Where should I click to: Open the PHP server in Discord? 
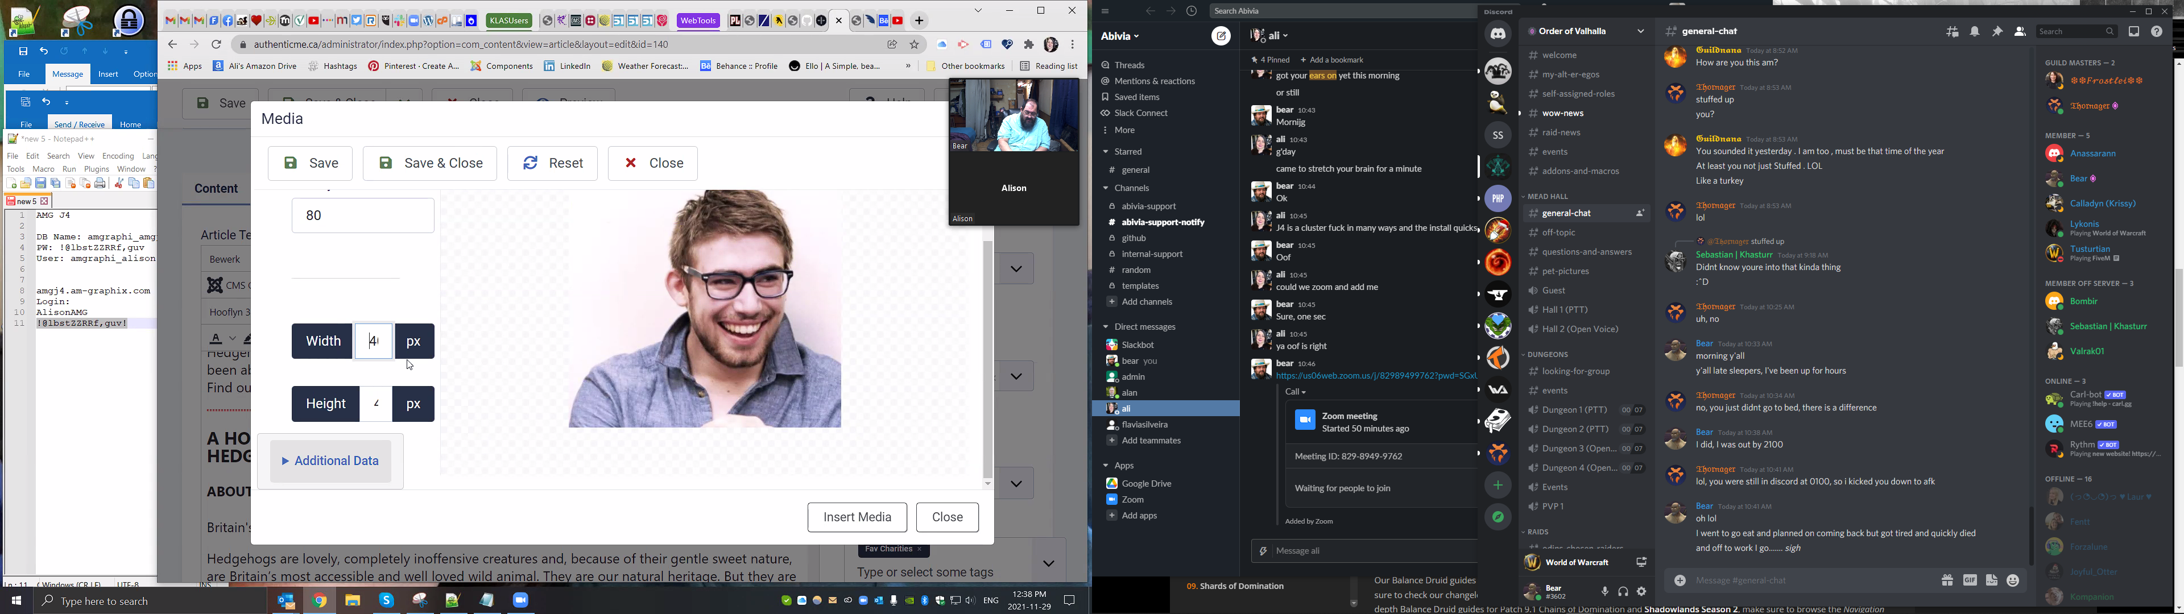pyautogui.click(x=1498, y=198)
